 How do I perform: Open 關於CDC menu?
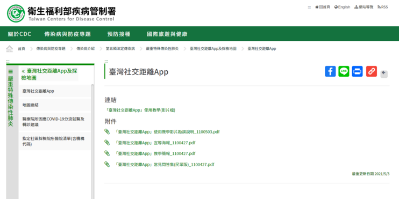pyautogui.click(x=19, y=34)
